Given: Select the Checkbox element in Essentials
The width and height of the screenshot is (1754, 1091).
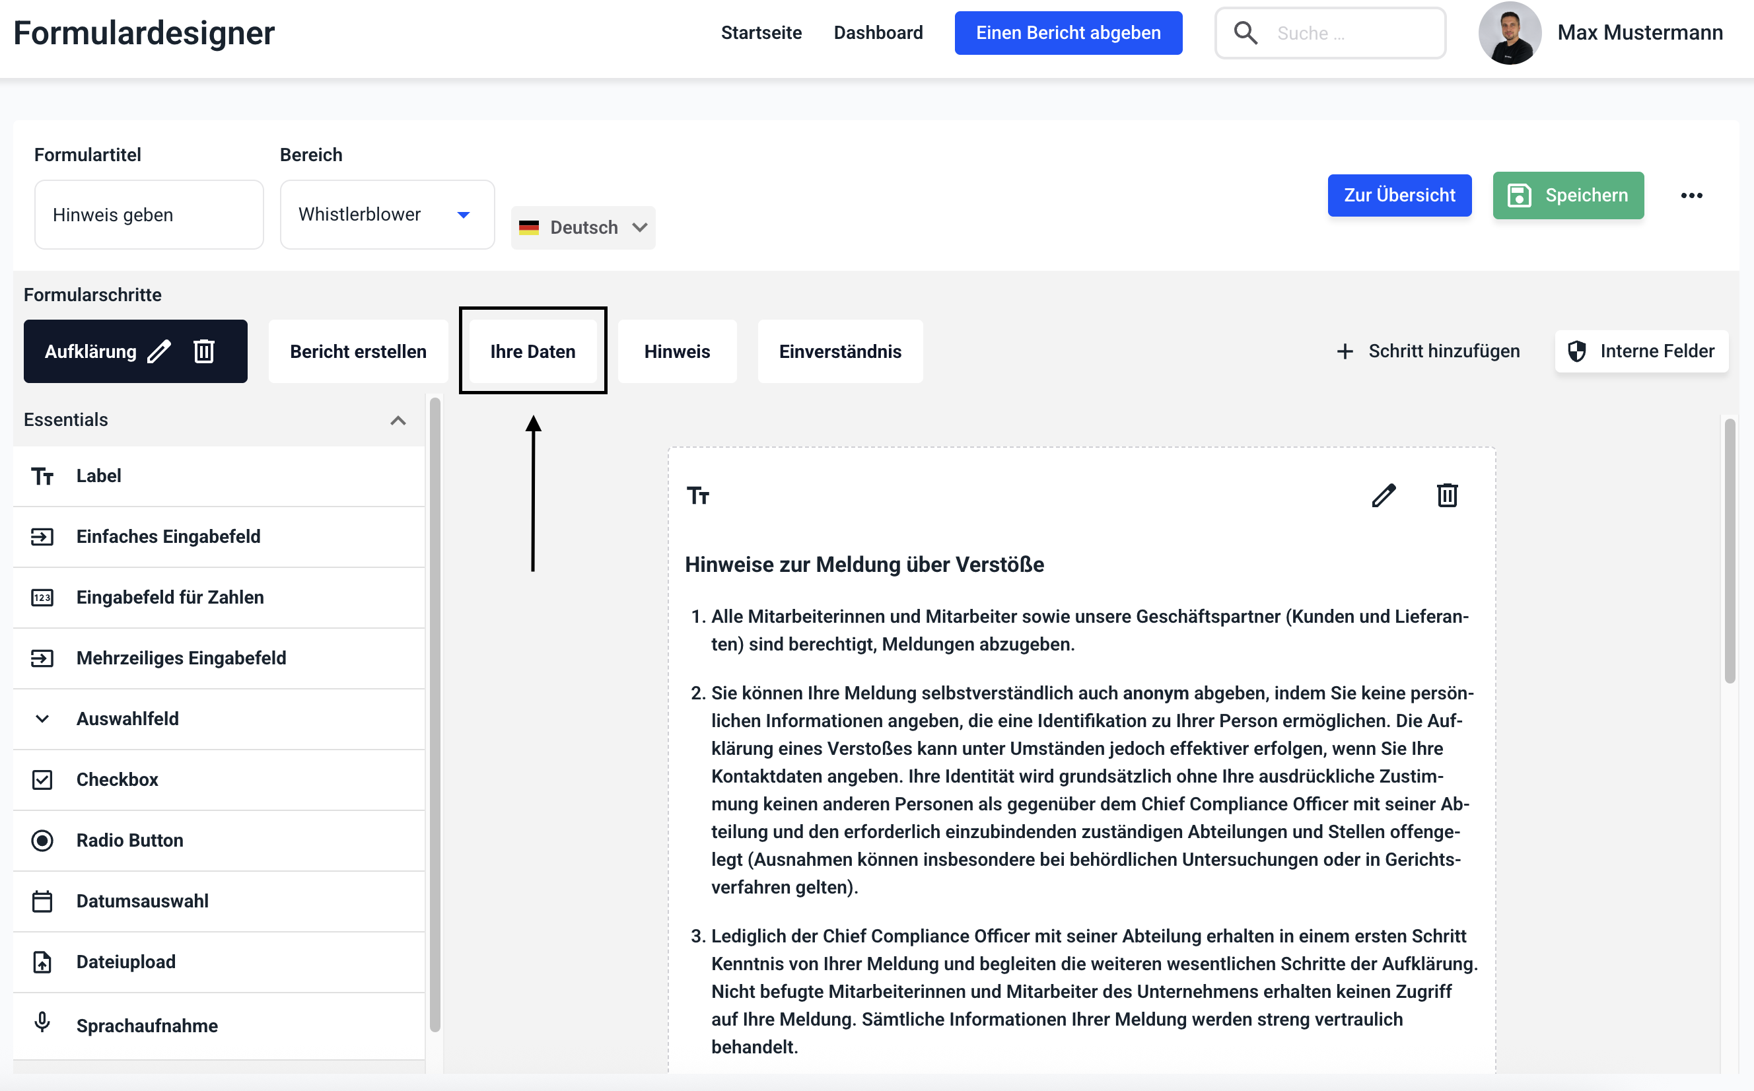Looking at the screenshot, I should click(117, 779).
